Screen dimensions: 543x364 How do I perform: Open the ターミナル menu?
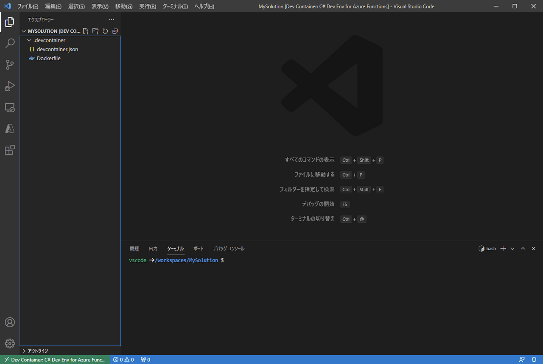pyautogui.click(x=175, y=6)
